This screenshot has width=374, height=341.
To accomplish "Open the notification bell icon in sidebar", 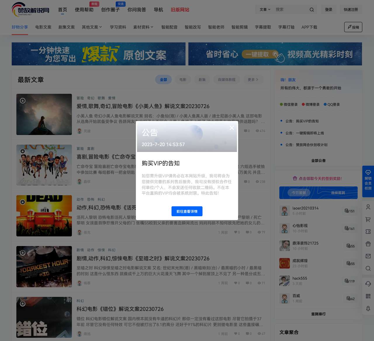I will [368, 308].
